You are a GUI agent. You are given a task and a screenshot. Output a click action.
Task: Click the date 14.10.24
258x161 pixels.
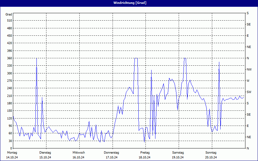pyautogui.click(x=12, y=157)
